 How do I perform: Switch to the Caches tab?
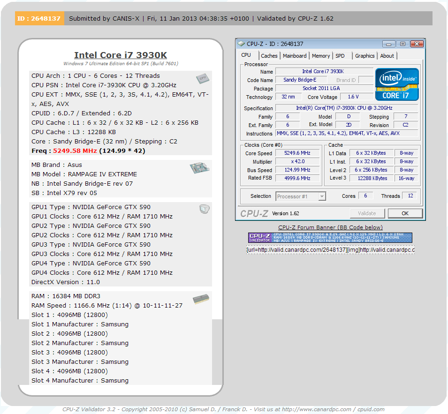[269, 56]
